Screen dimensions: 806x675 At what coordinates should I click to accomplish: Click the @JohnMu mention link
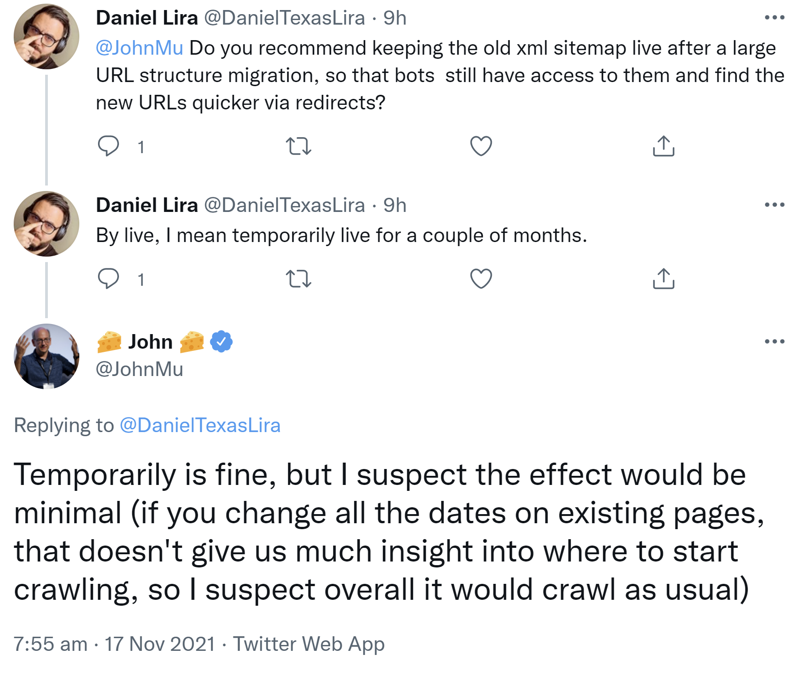click(139, 48)
